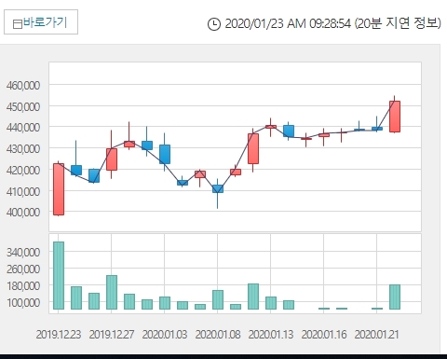Select the tallest volume bar on 2019.12.23

coord(59,275)
